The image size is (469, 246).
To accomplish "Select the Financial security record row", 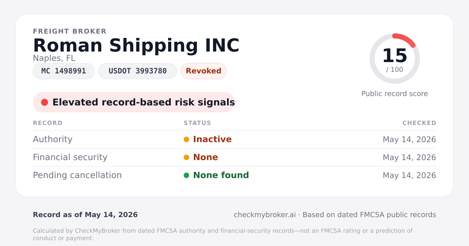I will 234,157.
